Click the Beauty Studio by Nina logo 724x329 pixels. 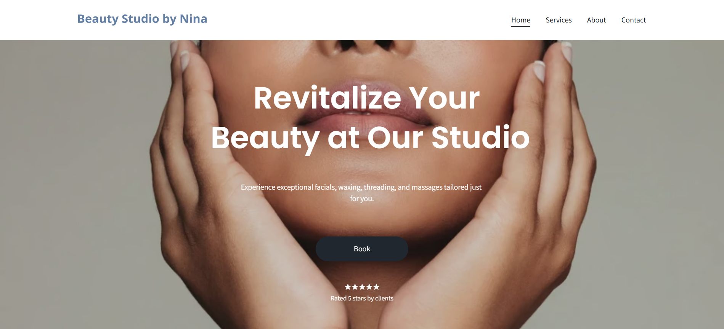click(x=142, y=19)
